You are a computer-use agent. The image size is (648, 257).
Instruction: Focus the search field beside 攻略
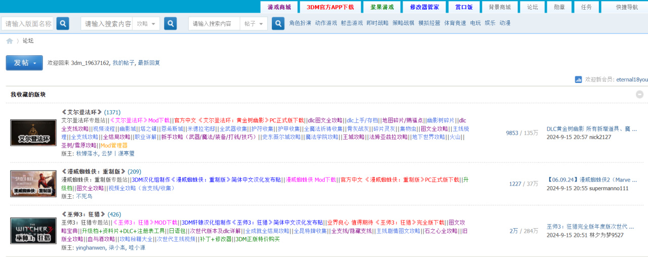pyautogui.click(x=107, y=24)
